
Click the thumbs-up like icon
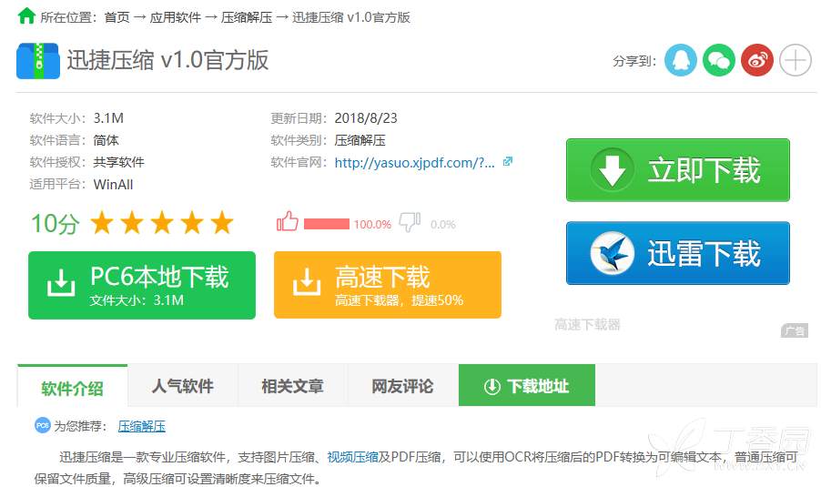pos(288,222)
